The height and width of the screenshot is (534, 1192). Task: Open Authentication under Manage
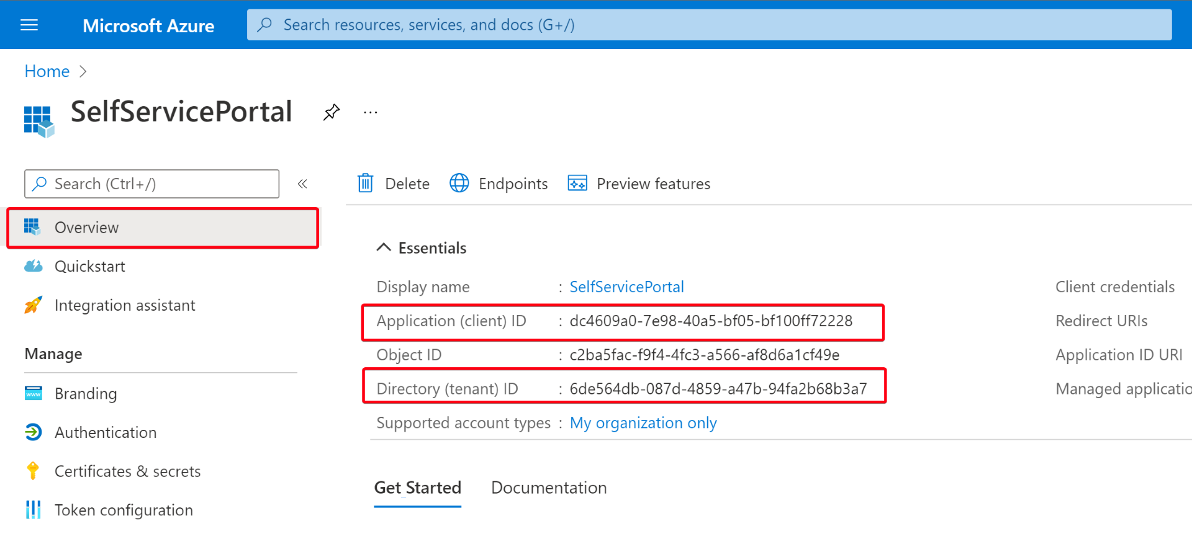point(106,432)
